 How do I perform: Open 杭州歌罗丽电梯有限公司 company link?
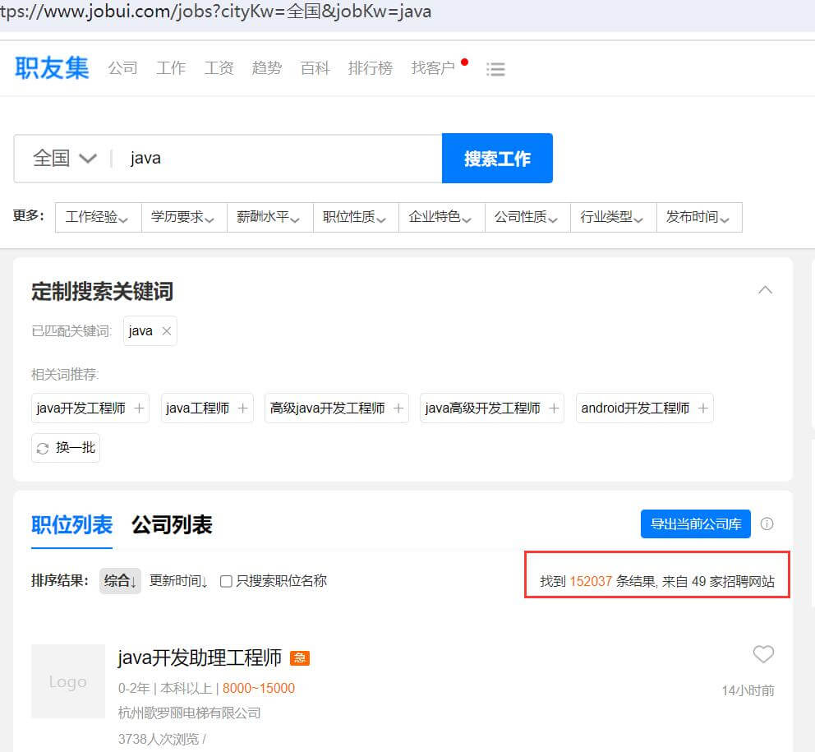click(189, 713)
